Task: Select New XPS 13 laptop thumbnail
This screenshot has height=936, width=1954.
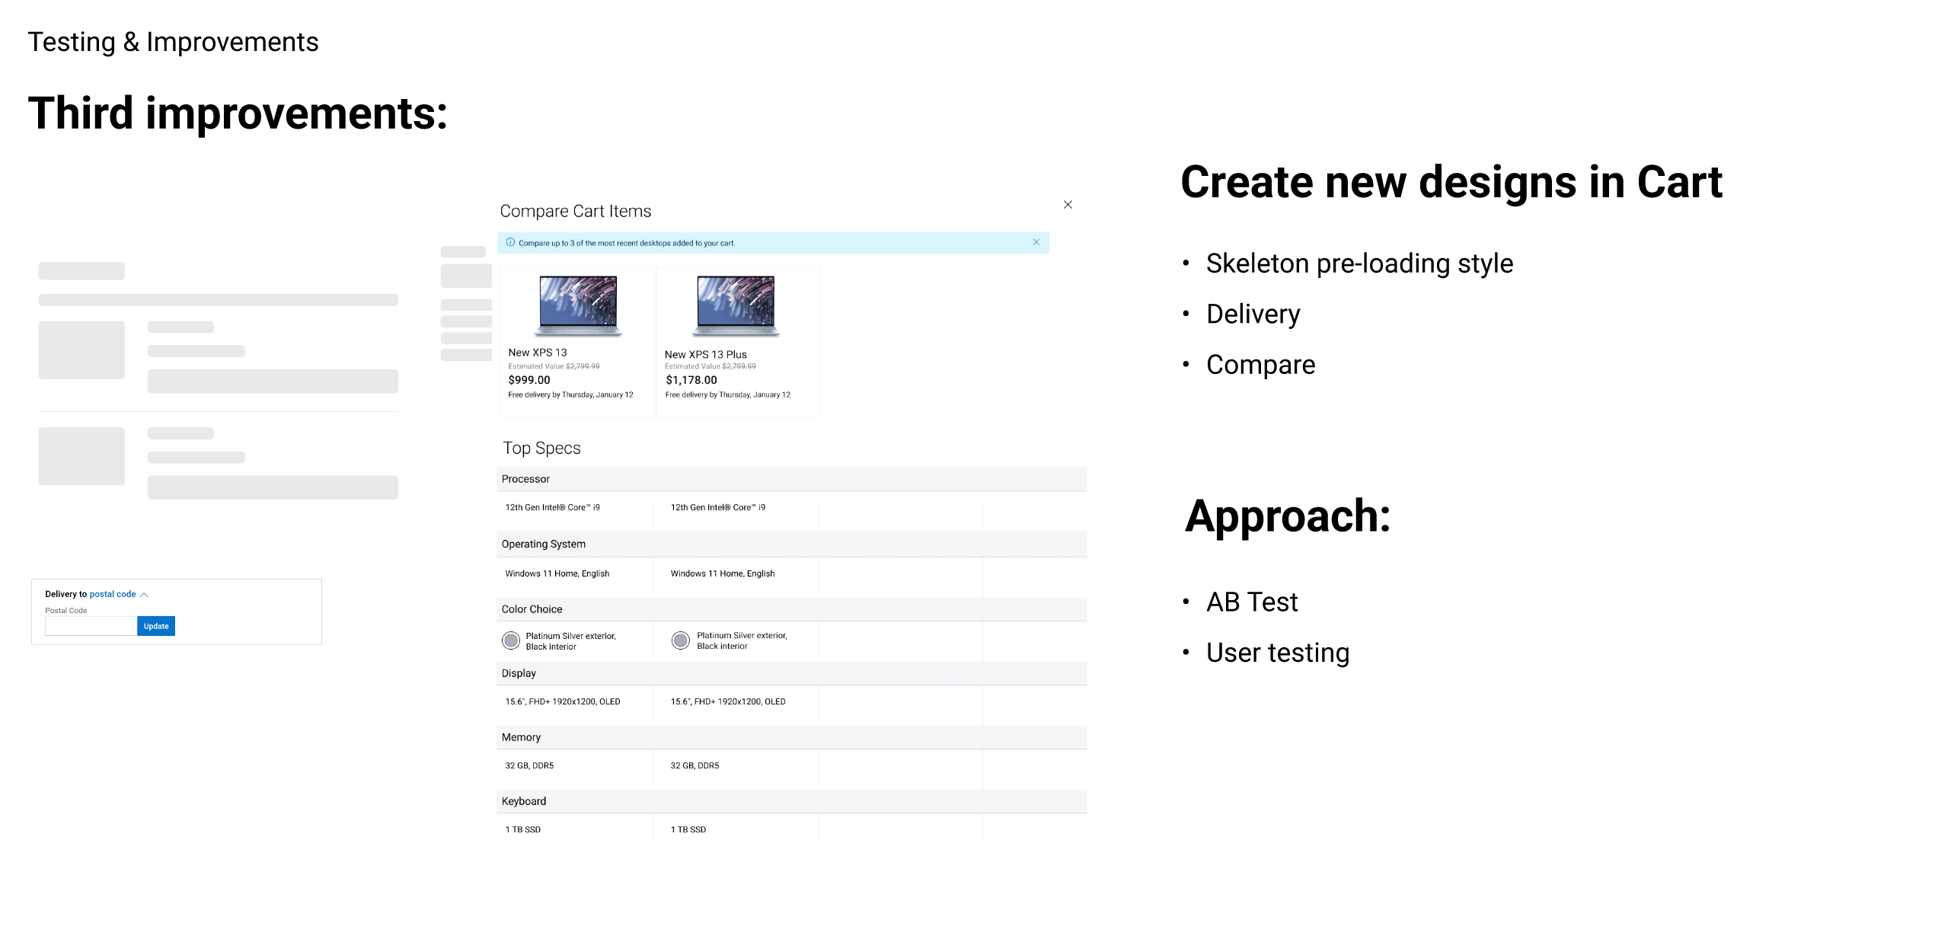Action: (x=578, y=305)
